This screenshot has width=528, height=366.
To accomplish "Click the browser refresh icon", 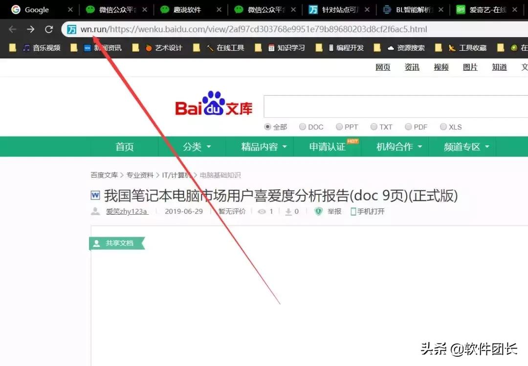I will pos(48,29).
